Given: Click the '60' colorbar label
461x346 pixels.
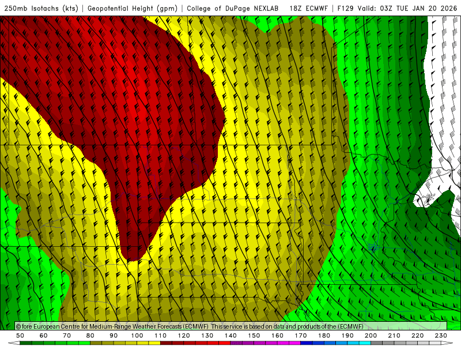Looking at the screenshot, I should click(x=44, y=336).
